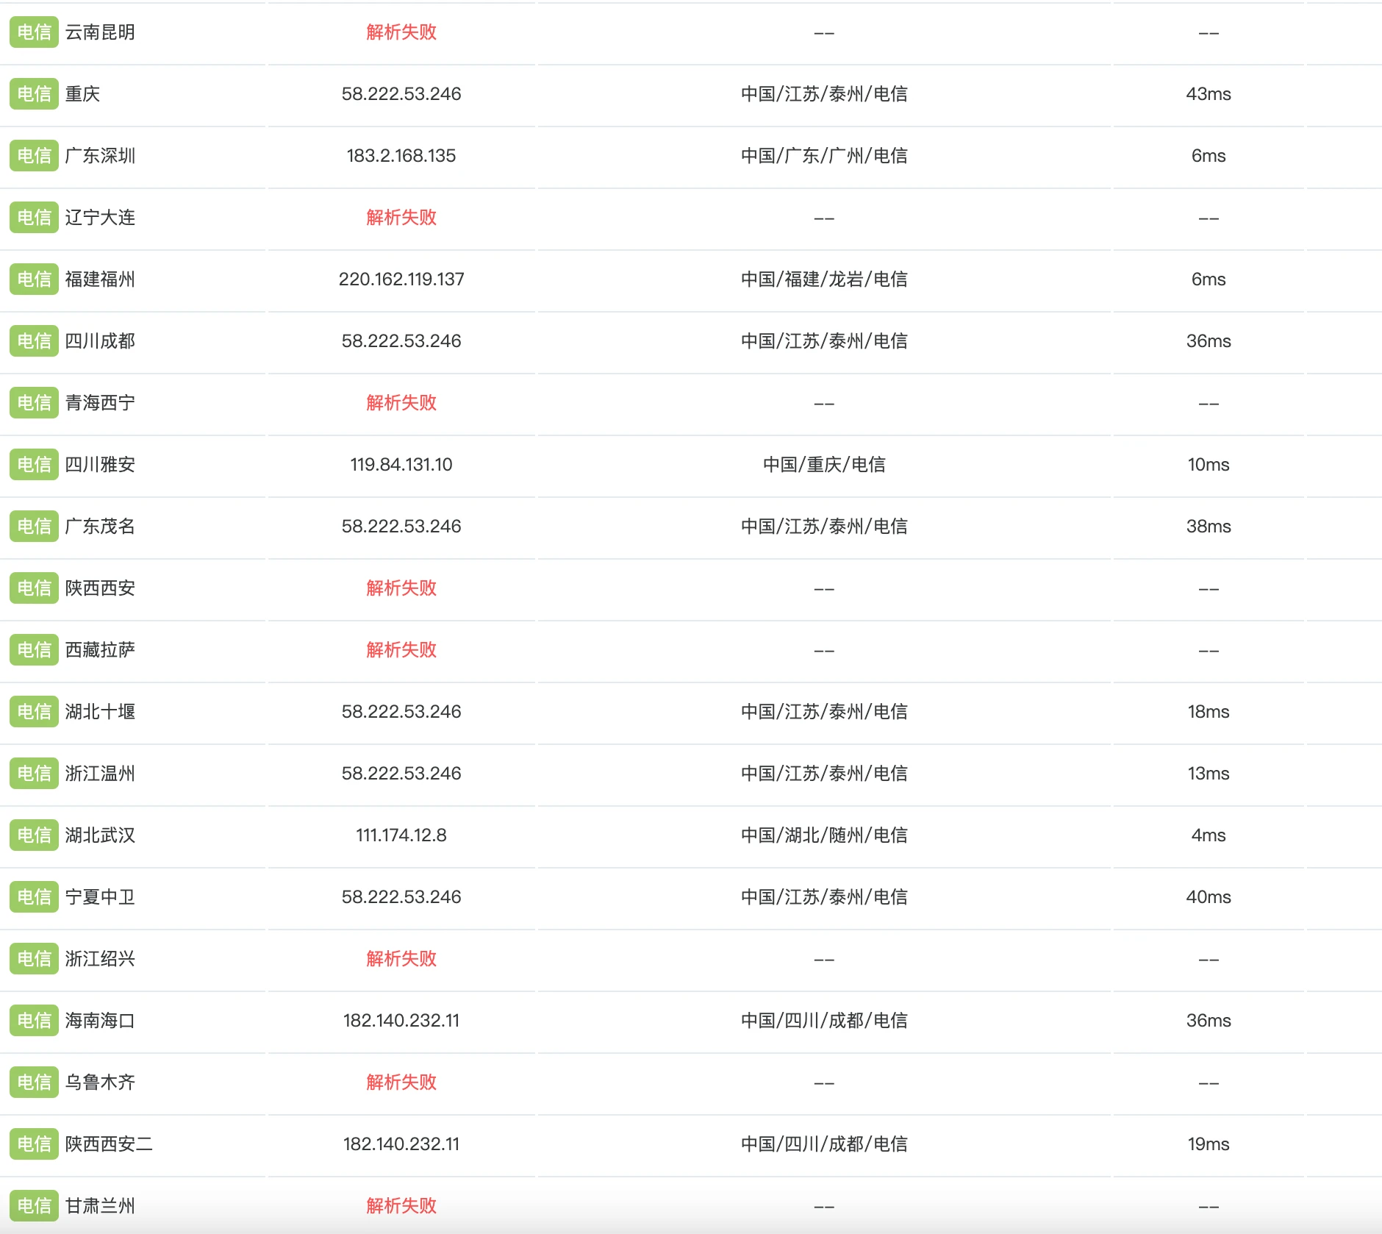This screenshot has width=1382, height=1234.
Task: Click IP 119.84.131.10 for 四川雅安
Action: (401, 465)
